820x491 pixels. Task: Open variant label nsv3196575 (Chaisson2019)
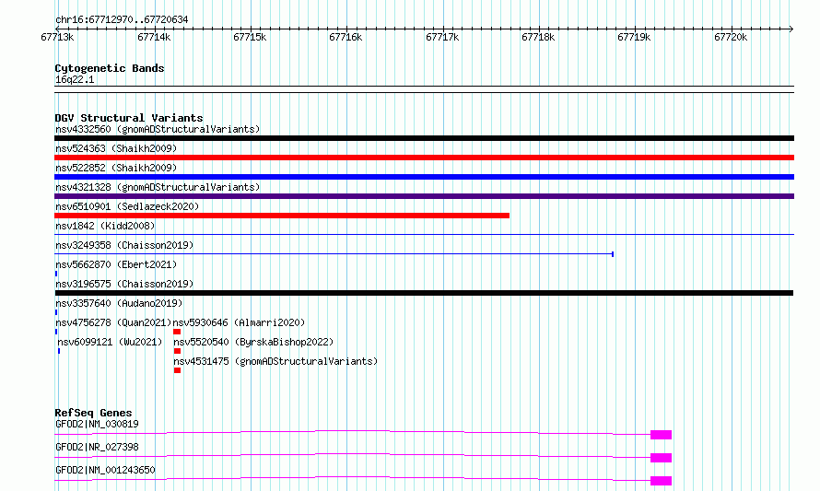pyautogui.click(x=124, y=284)
